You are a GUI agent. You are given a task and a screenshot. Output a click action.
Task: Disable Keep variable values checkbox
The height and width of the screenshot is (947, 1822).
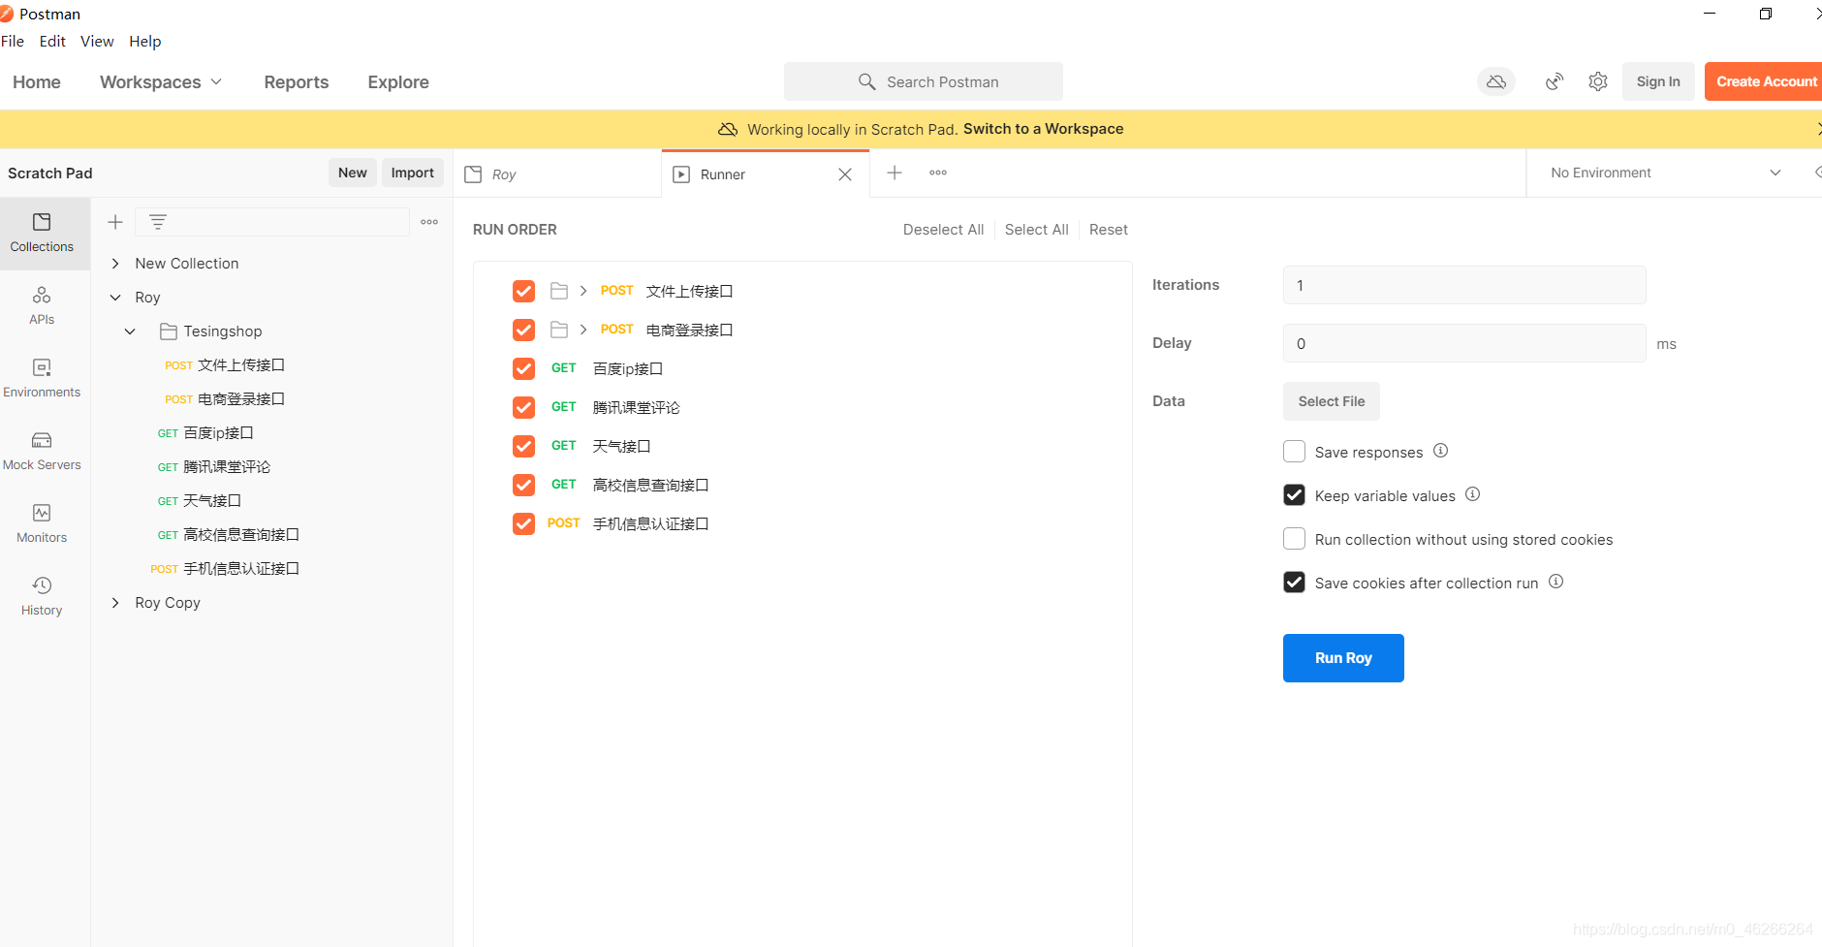point(1294,495)
